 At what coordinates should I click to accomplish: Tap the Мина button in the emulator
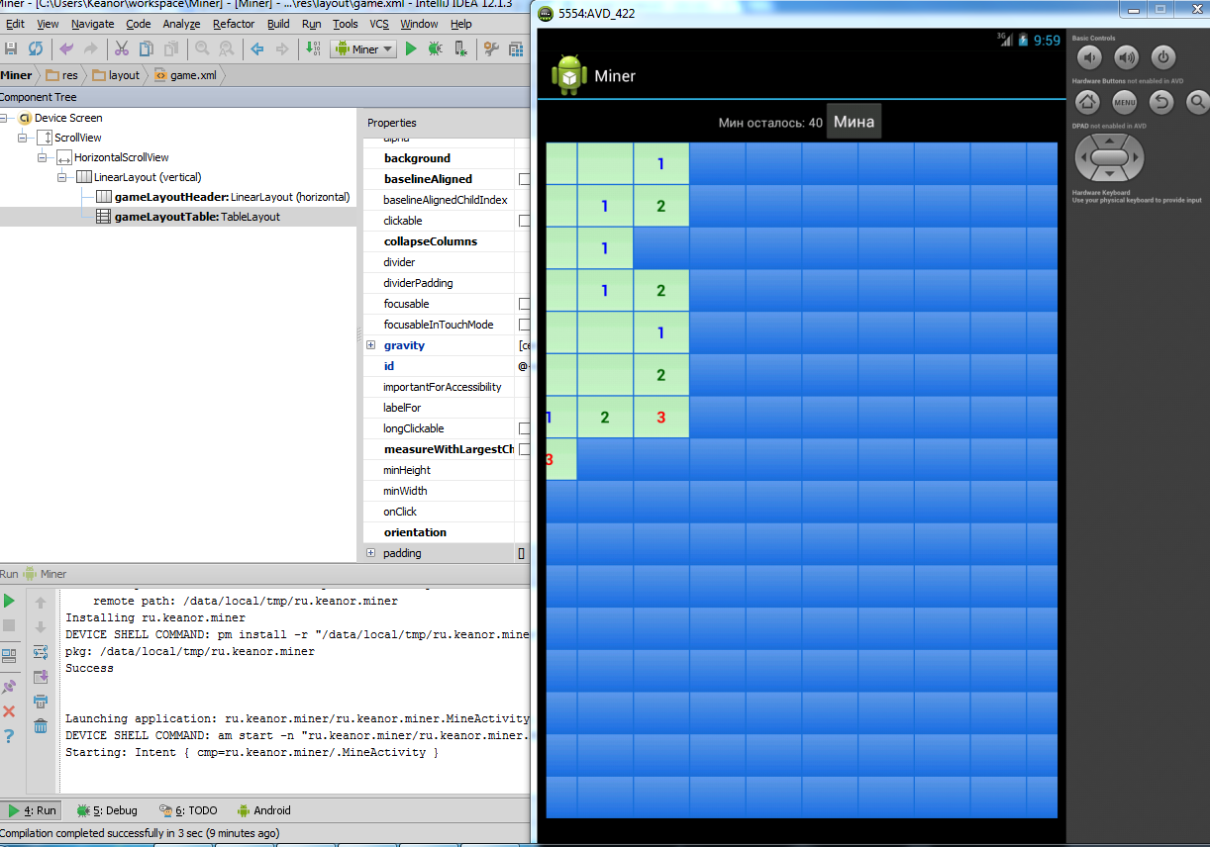(x=854, y=122)
